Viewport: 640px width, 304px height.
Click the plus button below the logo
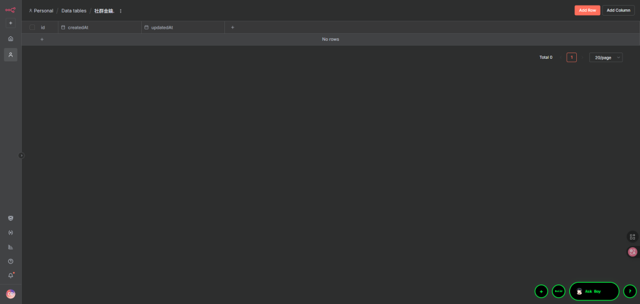tap(11, 23)
